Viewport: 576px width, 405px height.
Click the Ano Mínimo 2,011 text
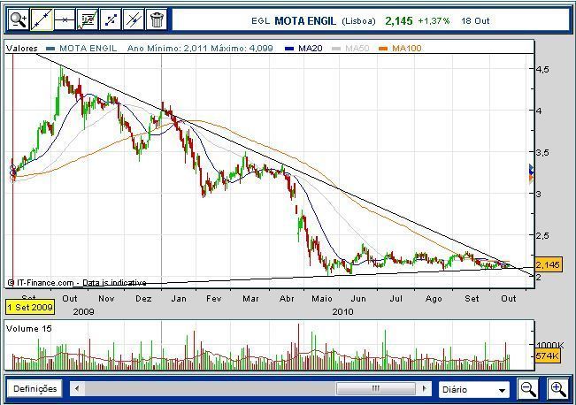(x=167, y=48)
